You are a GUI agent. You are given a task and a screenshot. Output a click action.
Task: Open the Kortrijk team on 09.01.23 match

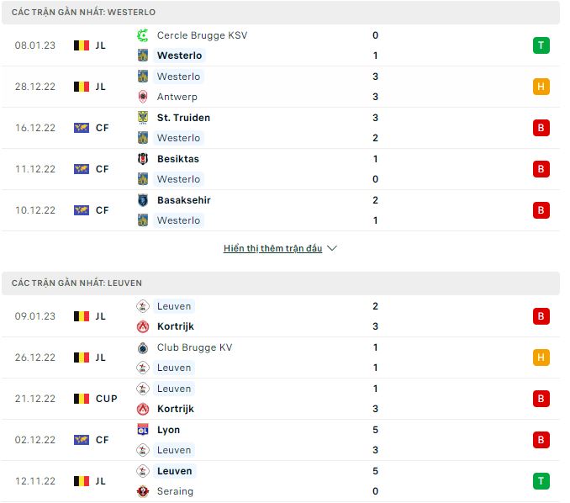pyautogui.click(x=175, y=326)
